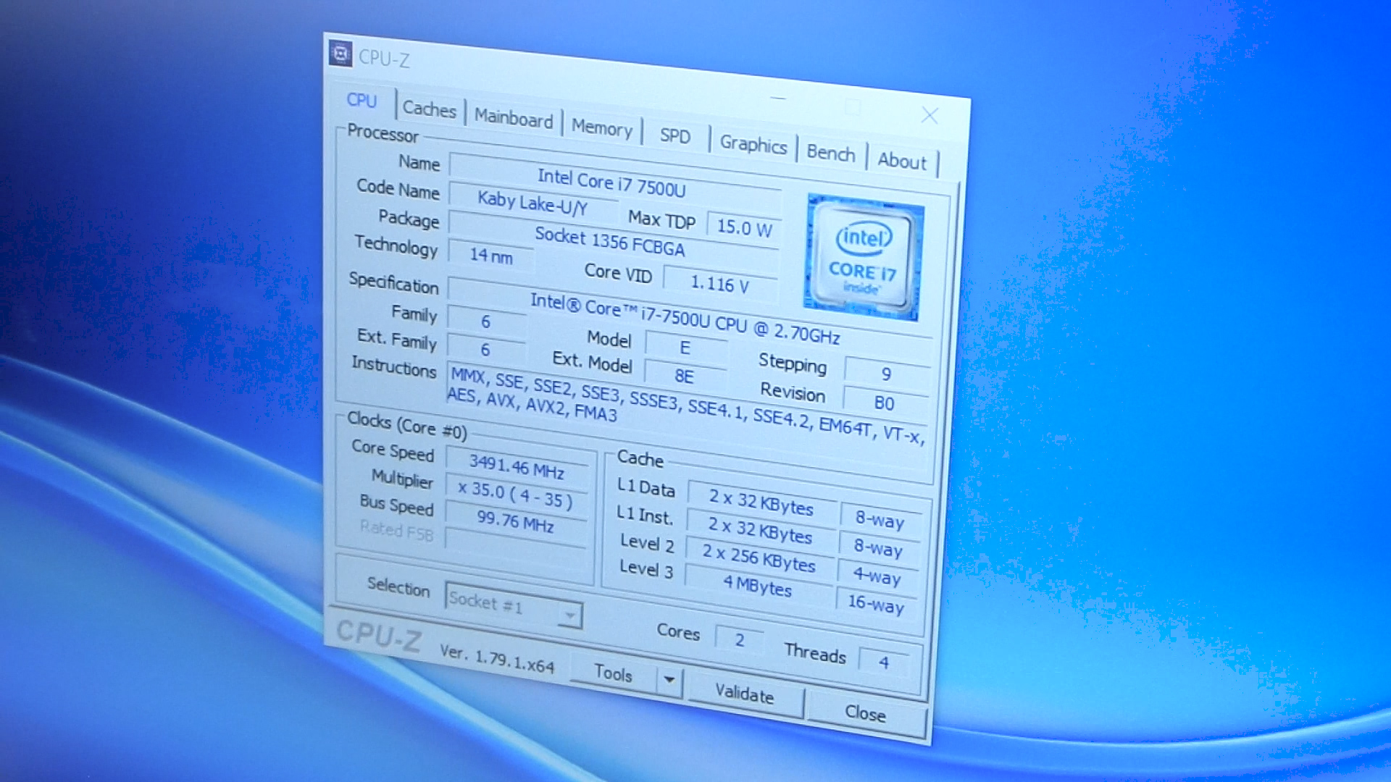Switch to the CPU tab
Viewport: 1391px width, 782px height.
(x=362, y=100)
